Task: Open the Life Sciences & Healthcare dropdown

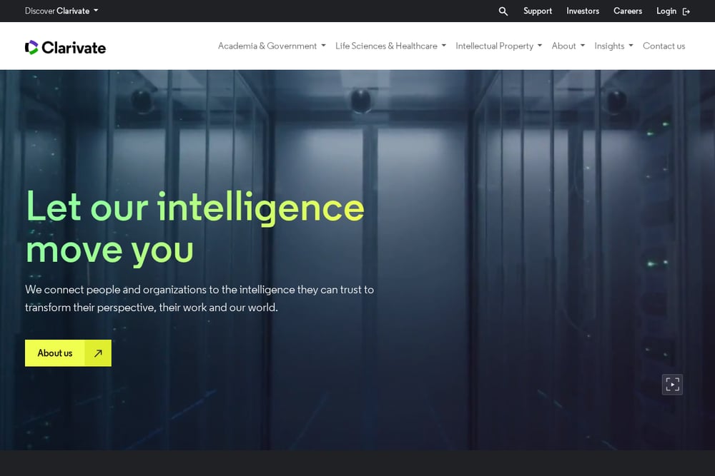Action: [x=391, y=46]
